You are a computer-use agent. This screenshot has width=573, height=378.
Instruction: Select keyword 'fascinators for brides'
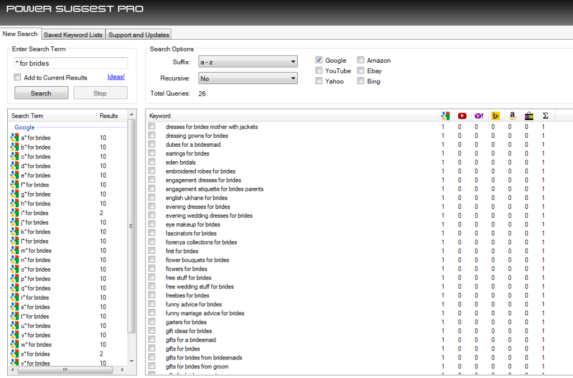point(191,233)
